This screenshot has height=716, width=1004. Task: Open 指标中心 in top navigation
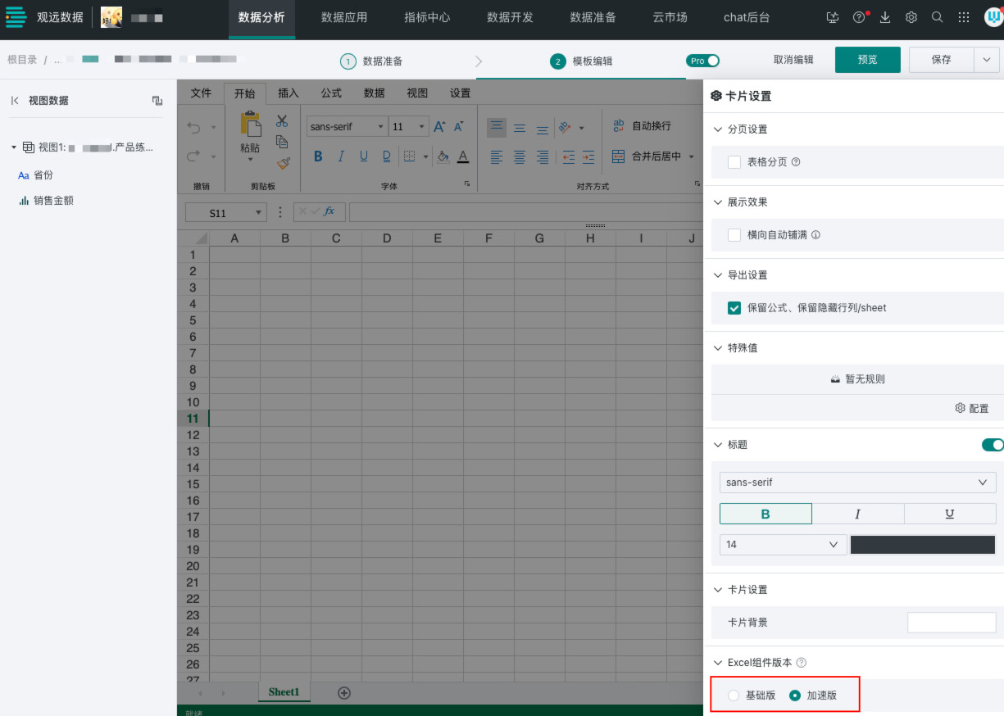(x=427, y=17)
